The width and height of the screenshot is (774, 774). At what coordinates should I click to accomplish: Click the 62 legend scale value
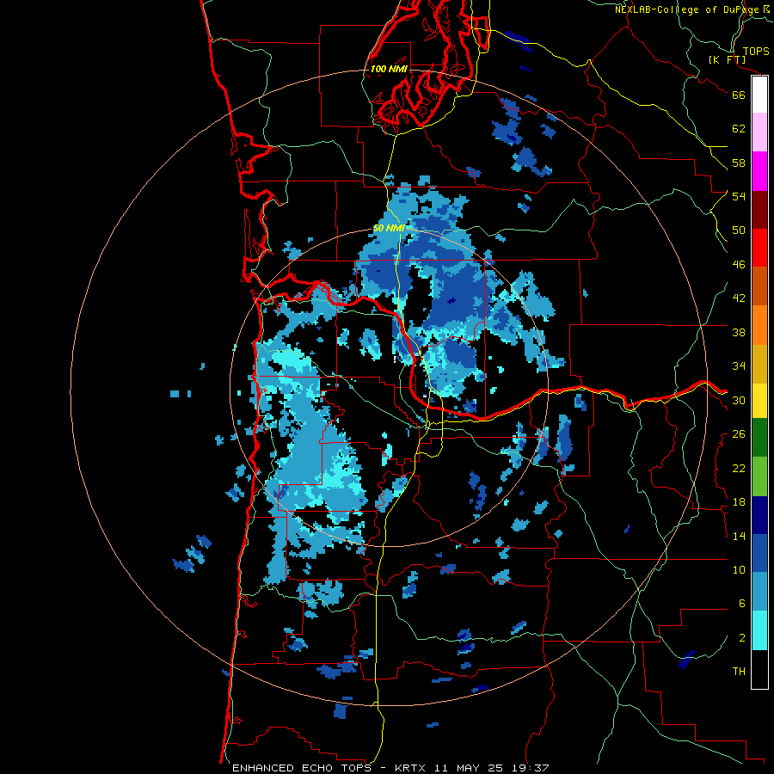[739, 129]
